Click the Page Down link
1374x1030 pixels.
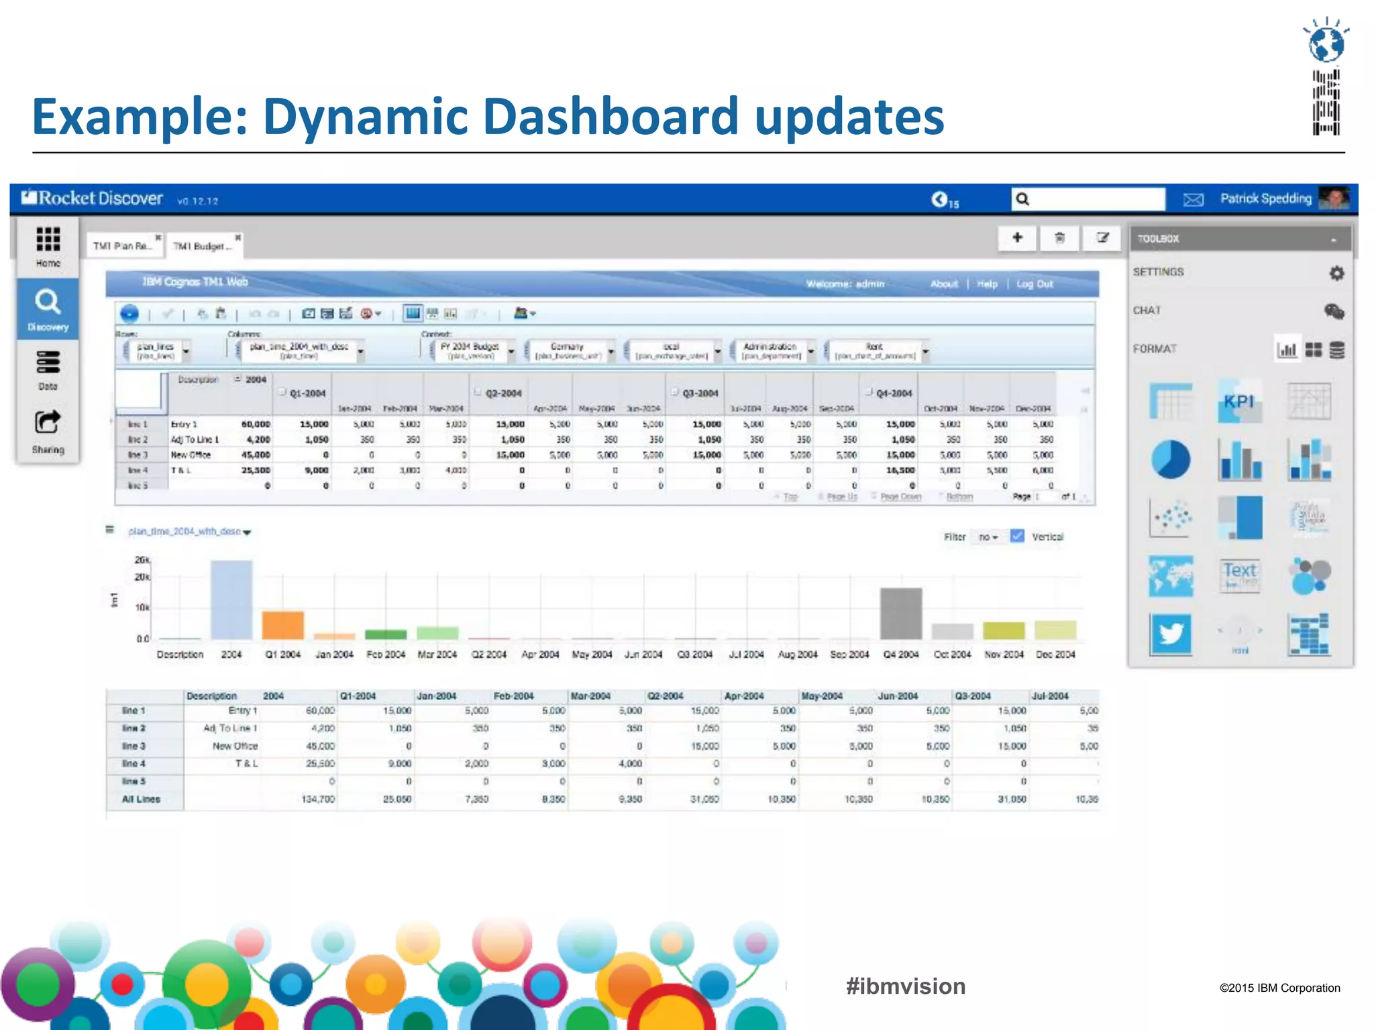point(900,496)
